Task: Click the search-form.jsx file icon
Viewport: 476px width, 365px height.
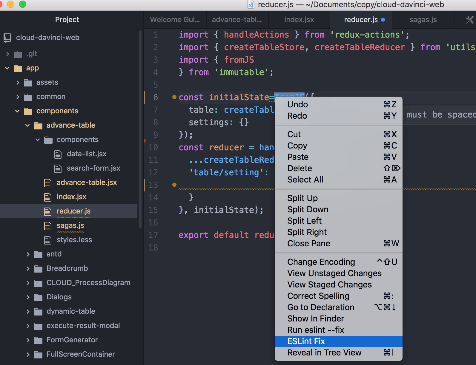Action: [58, 168]
